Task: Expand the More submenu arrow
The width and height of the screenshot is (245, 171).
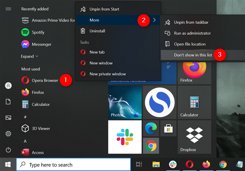Action: (x=154, y=20)
